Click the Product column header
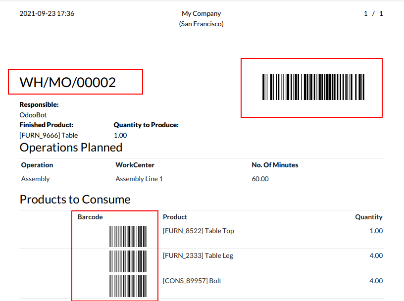 (x=175, y=217)
